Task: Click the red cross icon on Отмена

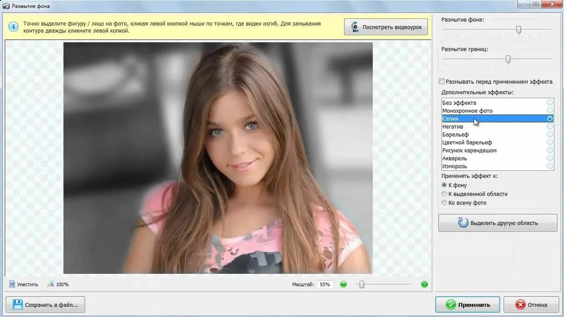Action: tap(520, 305)
